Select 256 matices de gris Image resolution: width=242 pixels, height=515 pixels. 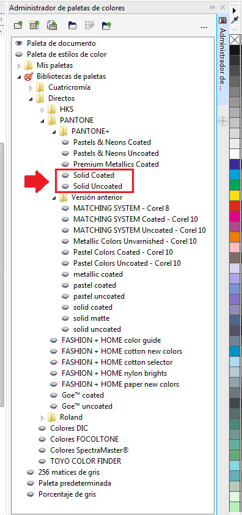[x=69, y=472]
